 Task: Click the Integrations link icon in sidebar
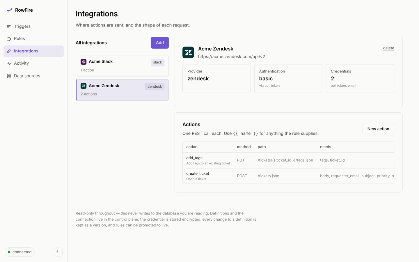pos(9,51)
